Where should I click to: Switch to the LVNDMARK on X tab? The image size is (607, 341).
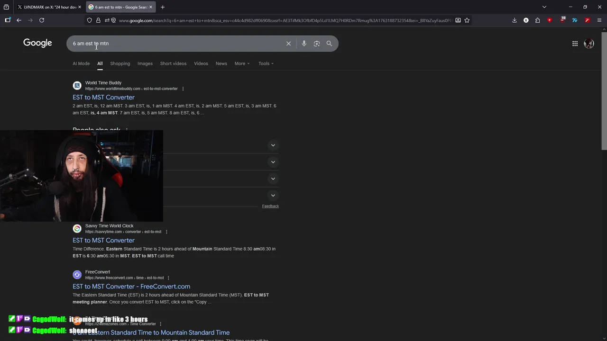49,7
